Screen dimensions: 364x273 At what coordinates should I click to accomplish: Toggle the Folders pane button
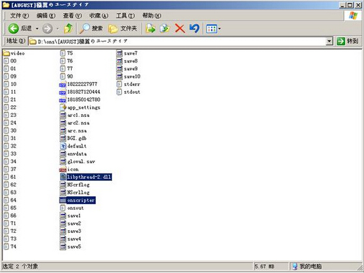point(122,29)
